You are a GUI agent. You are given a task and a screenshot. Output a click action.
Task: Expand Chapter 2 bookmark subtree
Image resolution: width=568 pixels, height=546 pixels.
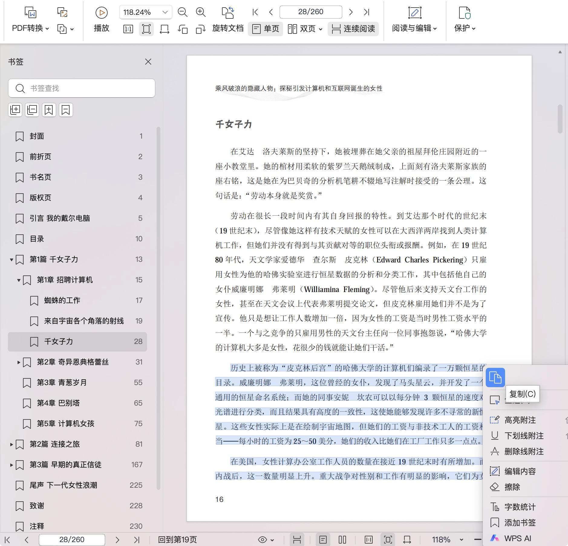click(x=19, y=362)
